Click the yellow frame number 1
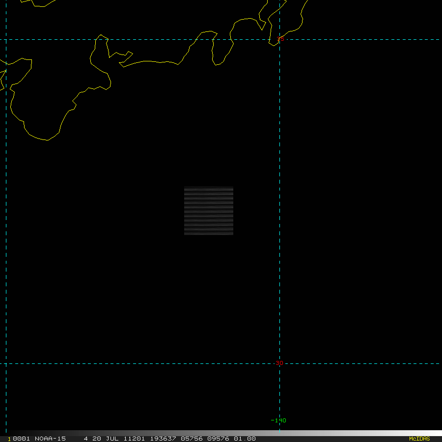 click(x=9, y=439)
